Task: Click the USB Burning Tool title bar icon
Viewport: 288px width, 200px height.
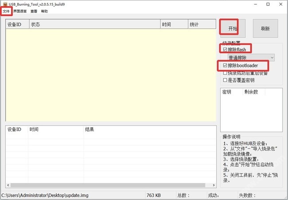Action: pos(5,4)
